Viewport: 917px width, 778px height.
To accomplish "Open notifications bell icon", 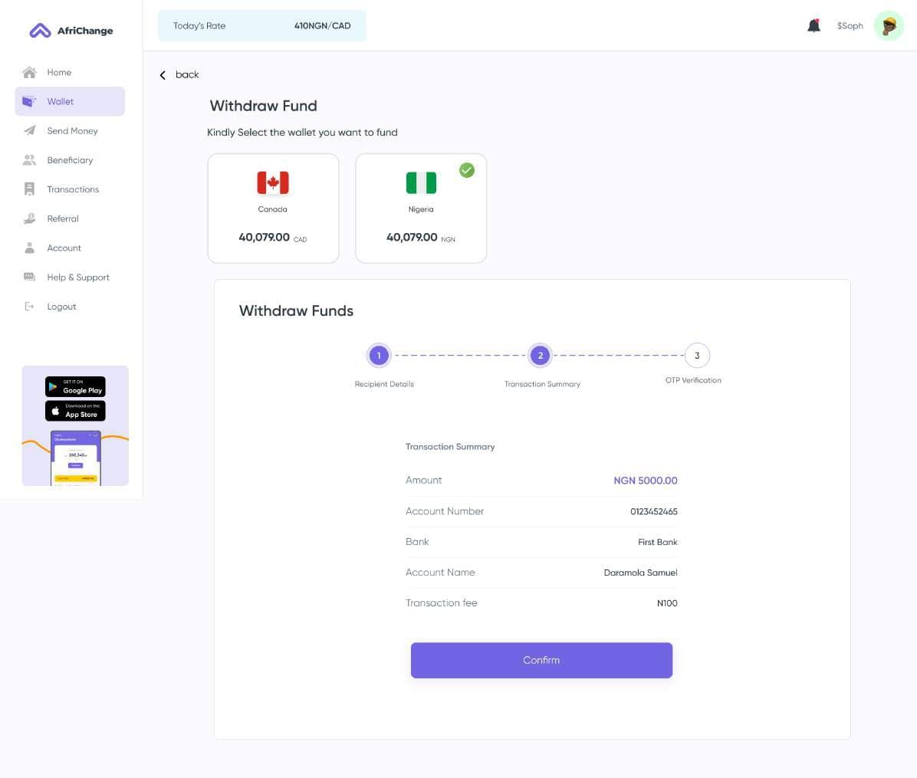I will [813, 25].
